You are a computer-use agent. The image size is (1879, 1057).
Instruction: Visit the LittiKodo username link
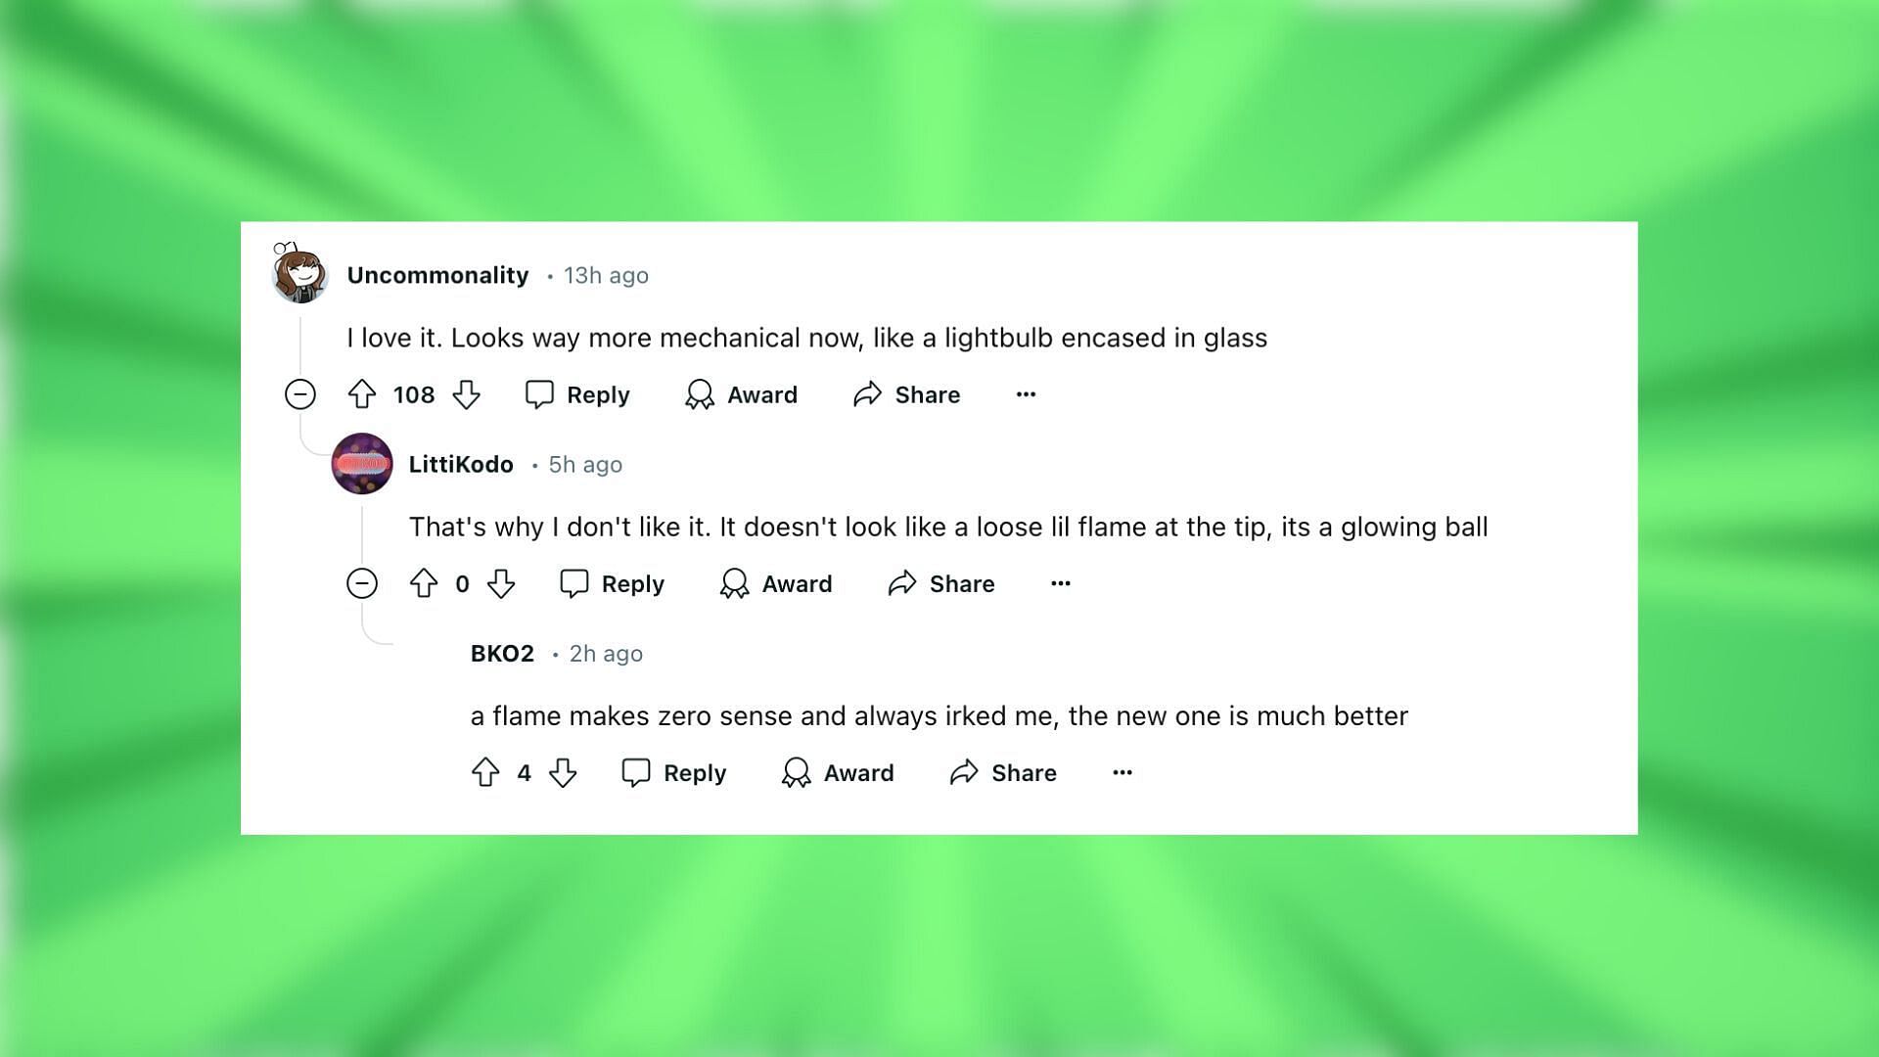click(x=461, y=465)
